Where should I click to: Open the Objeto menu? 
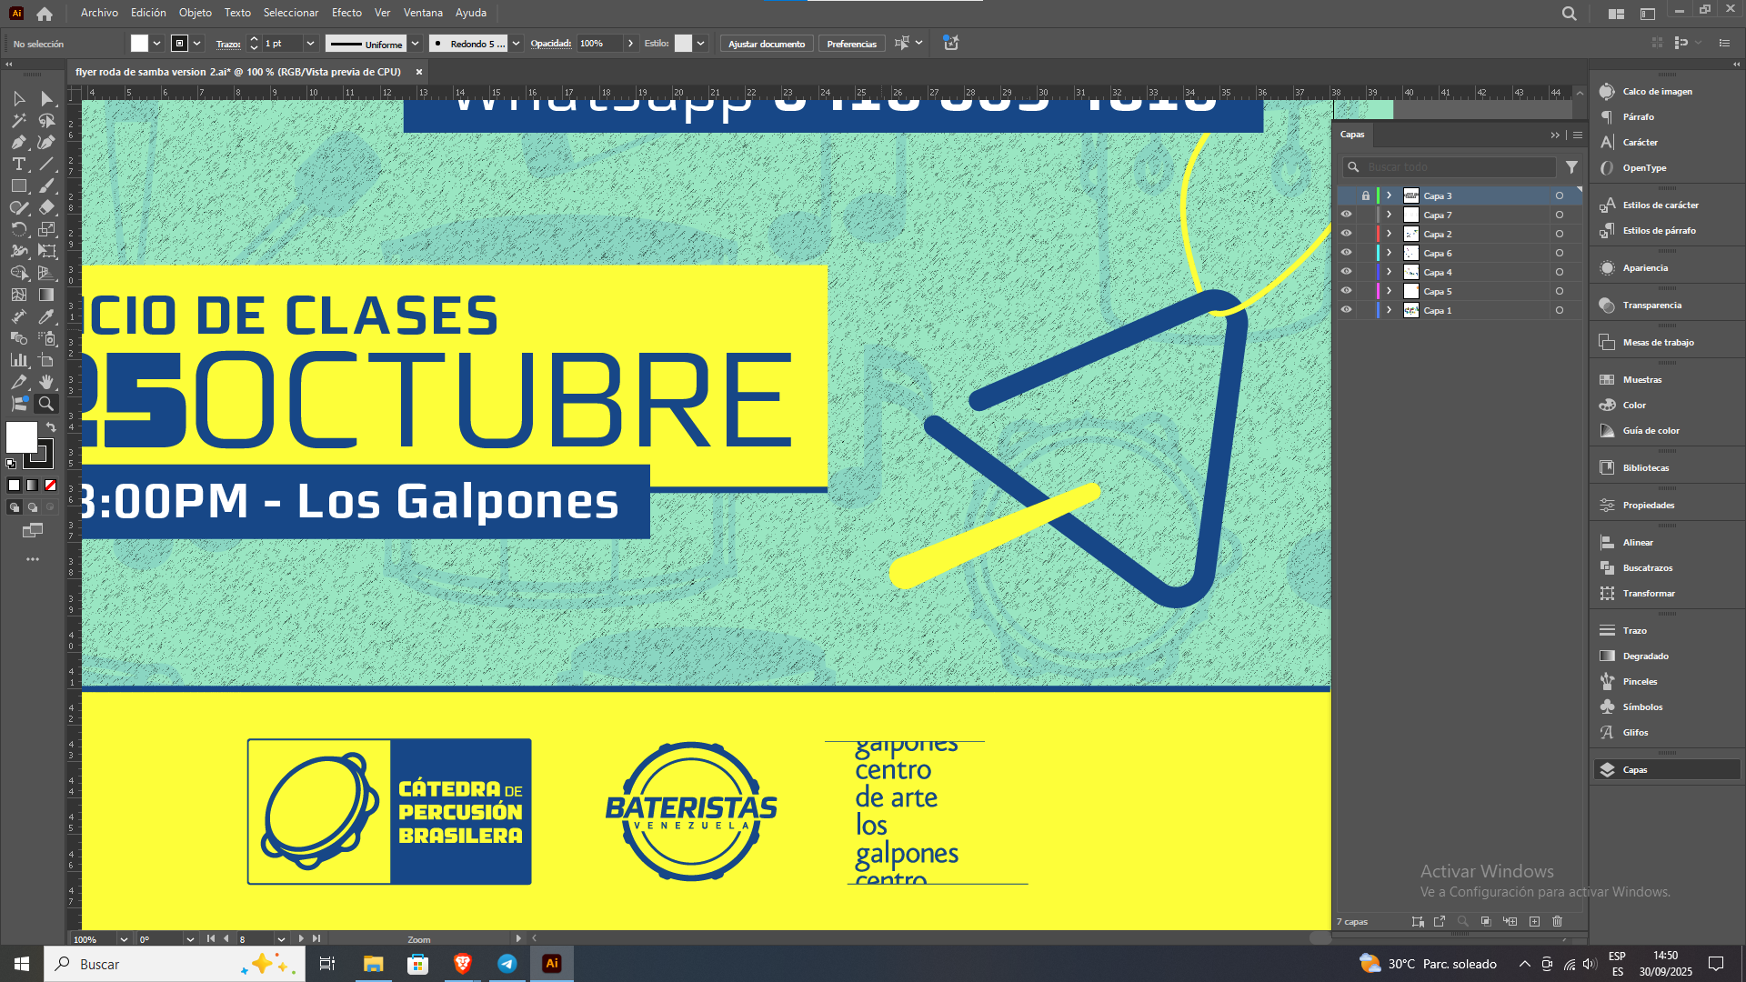[x=195, y=13]
